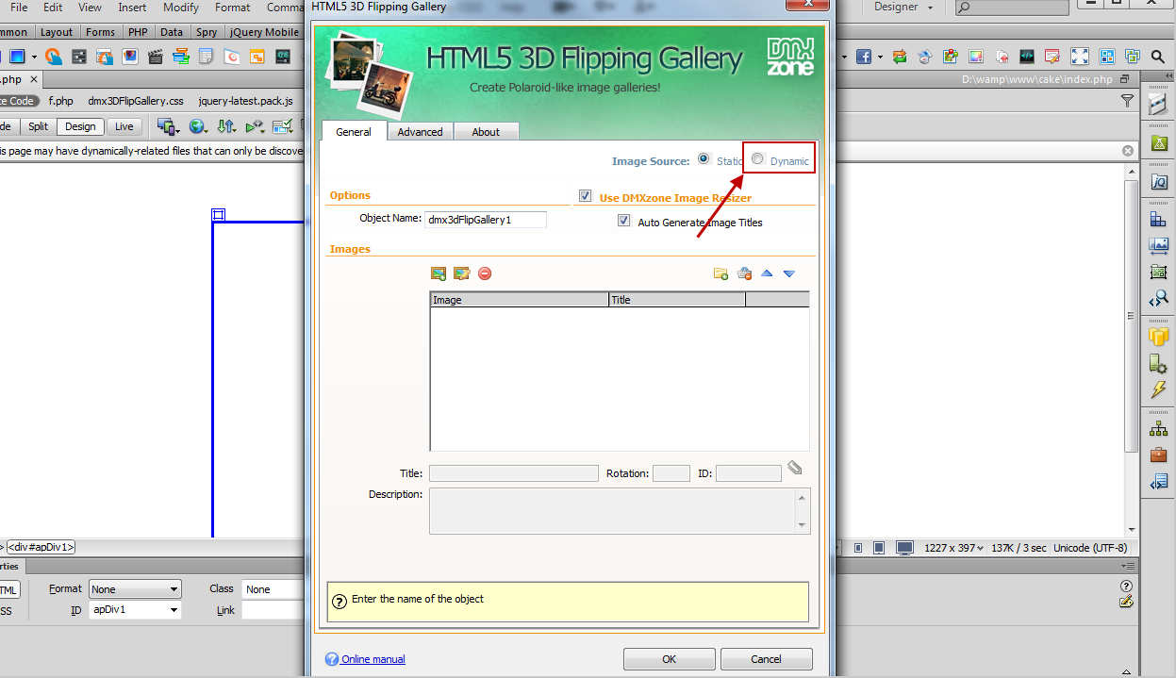Viewport: 1176px width, 678px height.
Task: Click the blue fullscreen arrows toolbar icon
Action: [1080, 57]
